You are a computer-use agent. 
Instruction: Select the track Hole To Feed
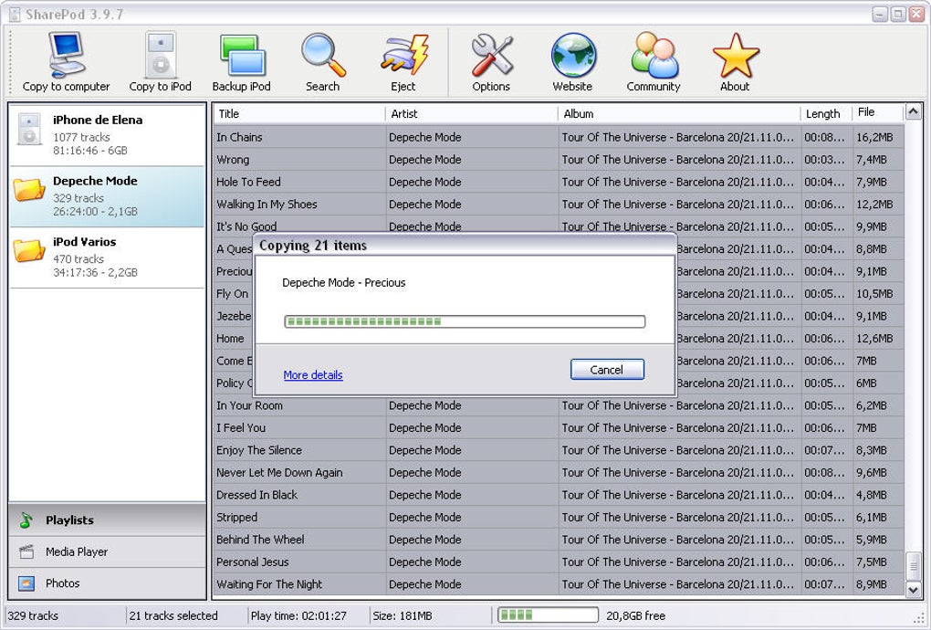[x=558, y=182]
